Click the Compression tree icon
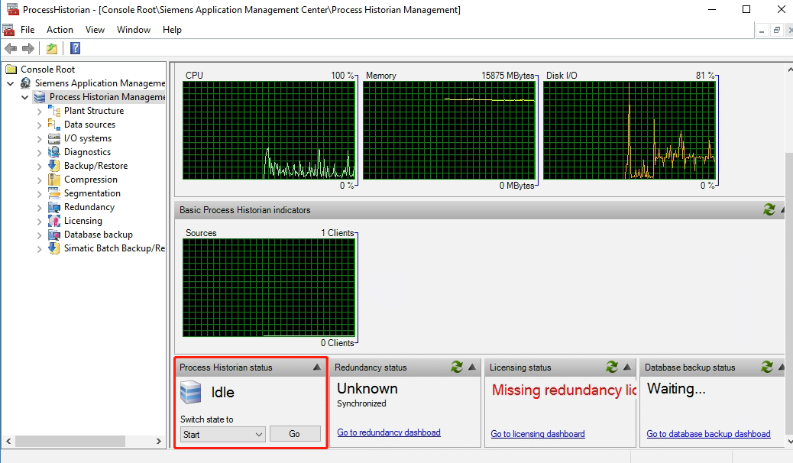Screen dimensions: 793x463 click(54, 179)
